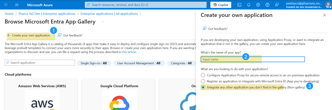Open the Single Sign-on filter
This screenshot has width=332, height=110.
pos(94,63)
